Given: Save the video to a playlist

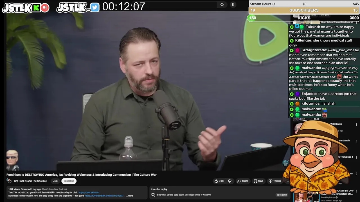Looking at the screenshot, I should click(x=258, y=181).
